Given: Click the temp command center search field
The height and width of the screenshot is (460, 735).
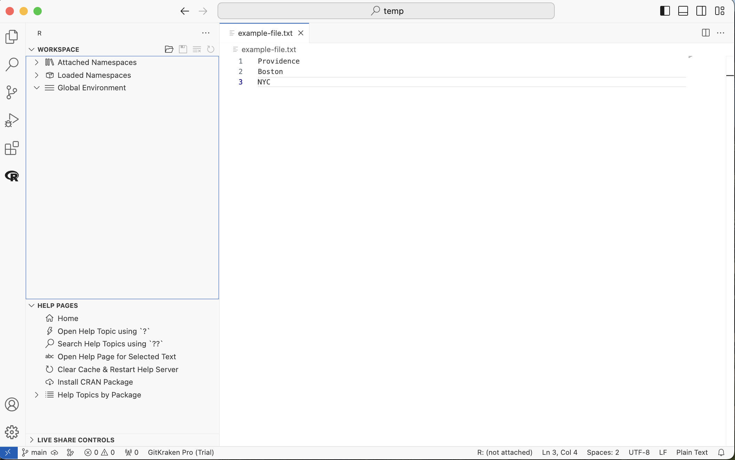Looking at the screenshot, I should click(386, 11).
